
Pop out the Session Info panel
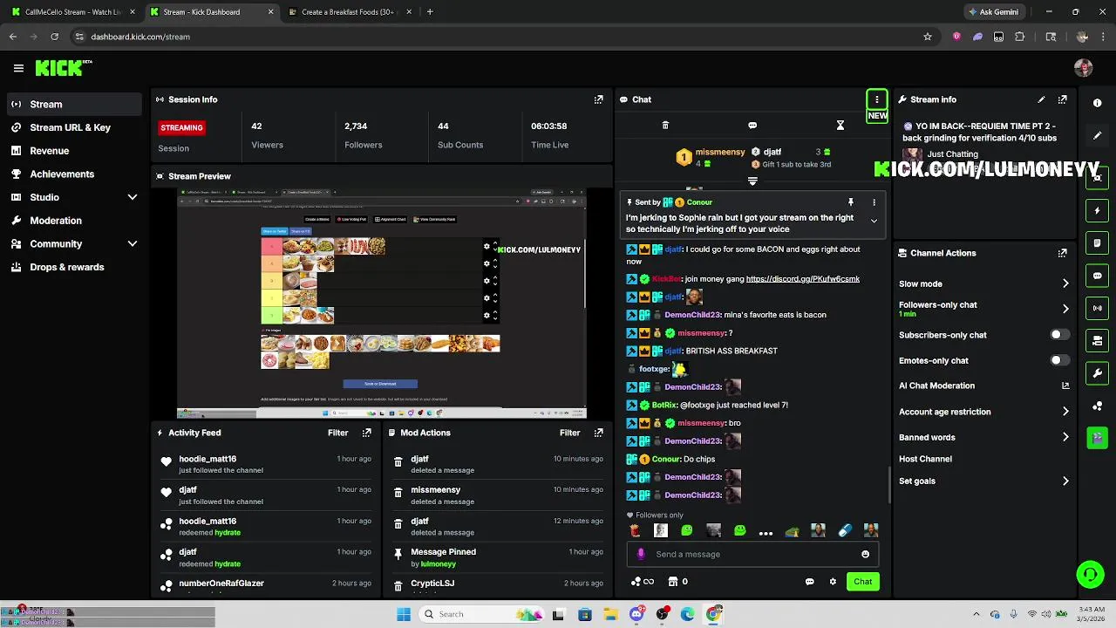598,99
